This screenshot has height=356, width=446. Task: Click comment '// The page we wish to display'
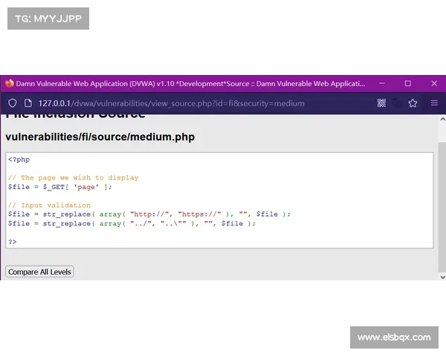[x=74, y=178]
